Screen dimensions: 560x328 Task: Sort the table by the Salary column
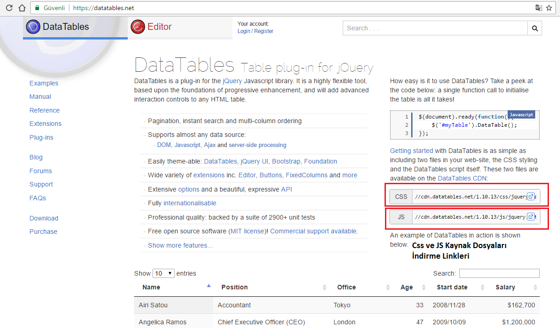(505, 287)
